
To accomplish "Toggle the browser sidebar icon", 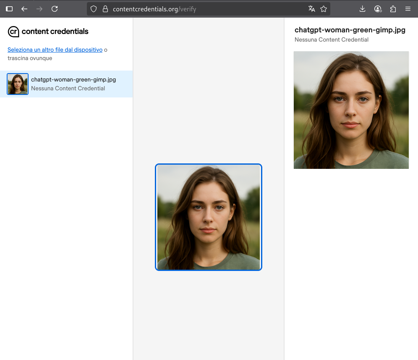I will pyautogui.click(x=9, y=9).
